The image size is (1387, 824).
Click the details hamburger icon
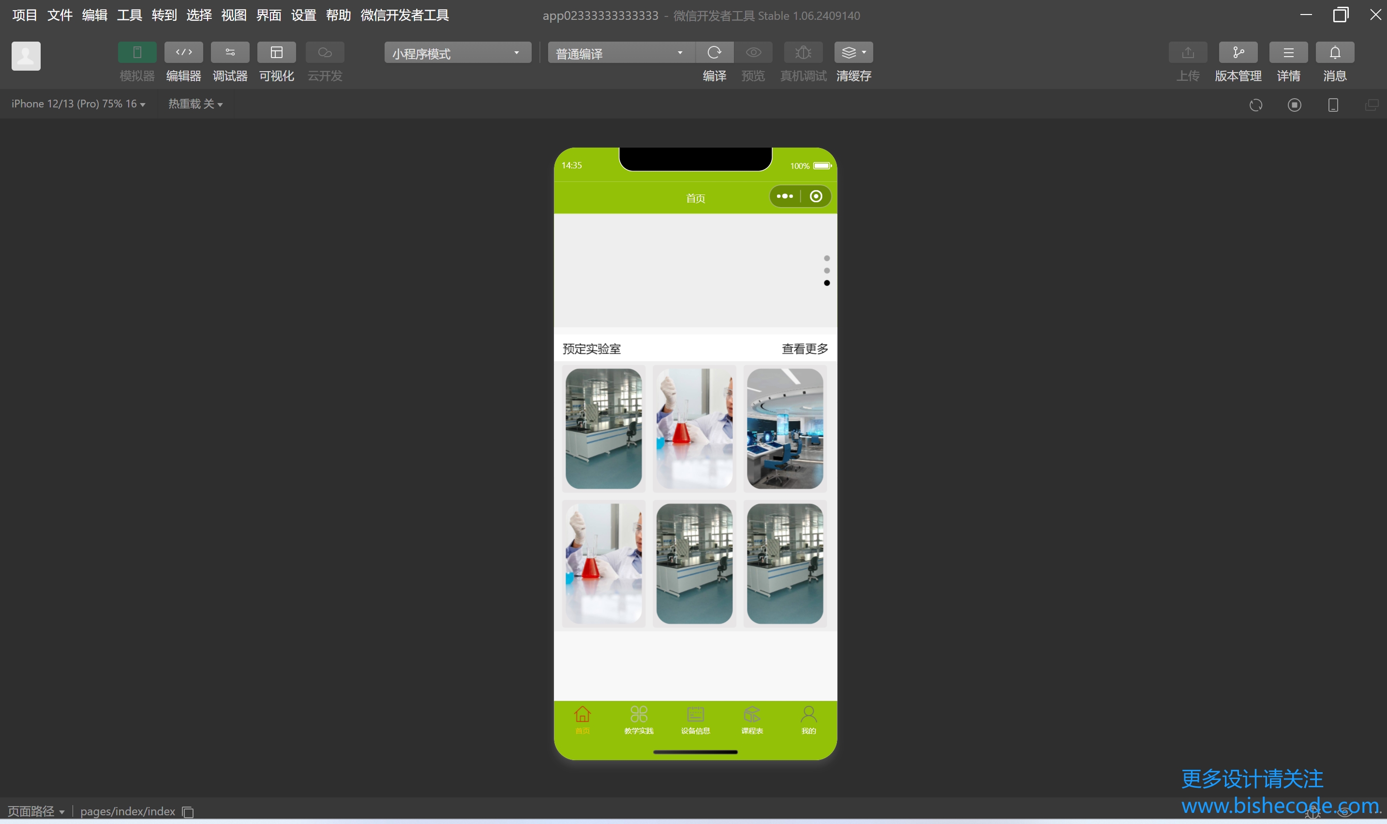1288,53
